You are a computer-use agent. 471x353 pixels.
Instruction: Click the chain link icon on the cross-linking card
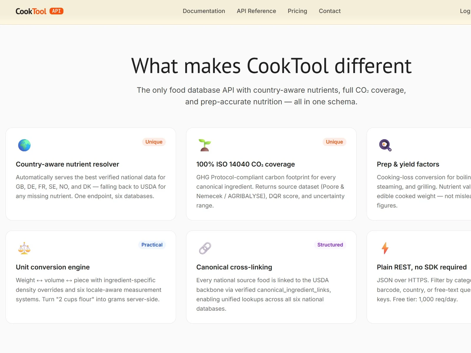coord(205,248)
